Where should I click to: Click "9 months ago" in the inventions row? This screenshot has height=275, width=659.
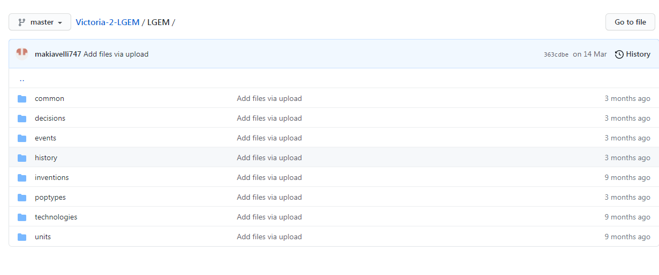point(627,177)
